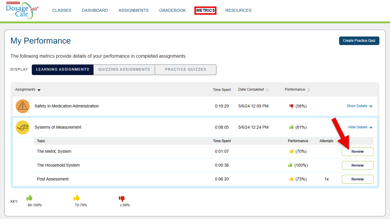Image resolution: width=390 pixels, height=219 pixels.
Task: Open the Gradebook menu item
Action: (172, 10)
